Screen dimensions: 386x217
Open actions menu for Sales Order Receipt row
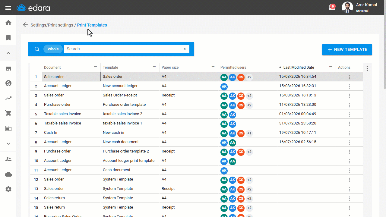coord(350,96)
